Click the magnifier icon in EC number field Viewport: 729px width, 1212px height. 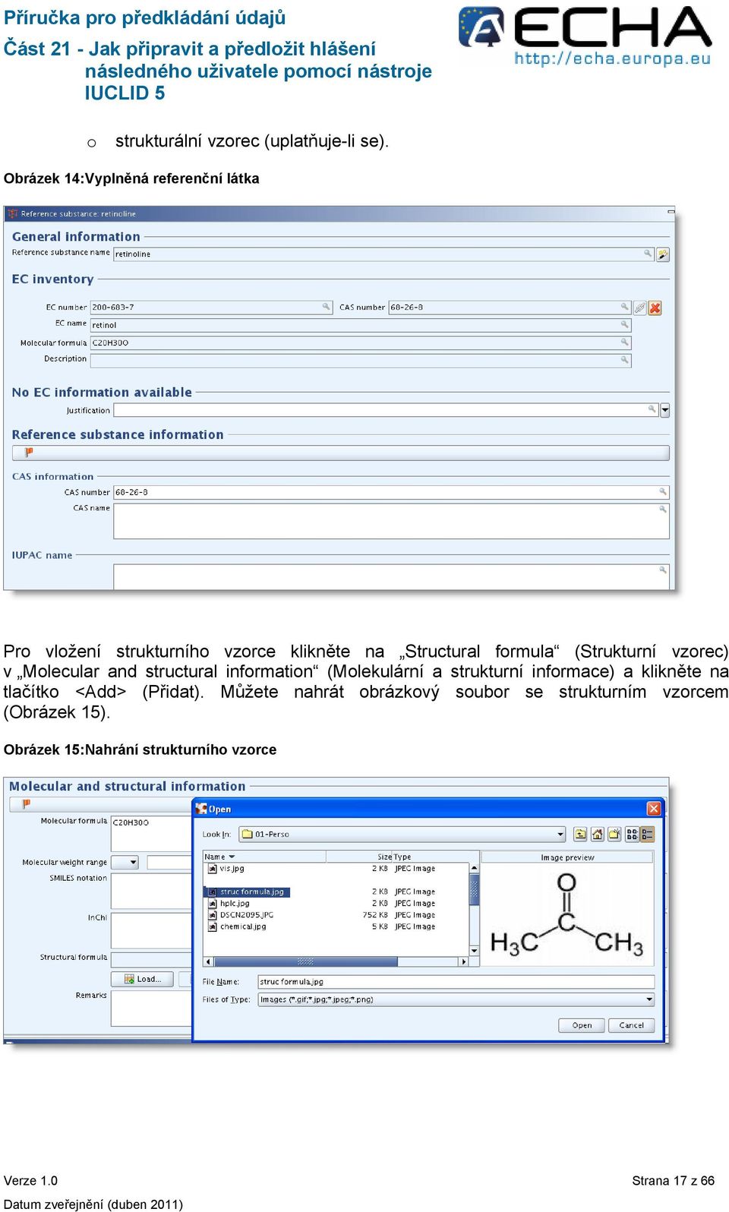(x=327, y=307)
